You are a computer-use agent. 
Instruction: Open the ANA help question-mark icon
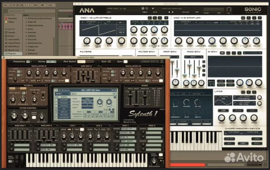point(143,8)
